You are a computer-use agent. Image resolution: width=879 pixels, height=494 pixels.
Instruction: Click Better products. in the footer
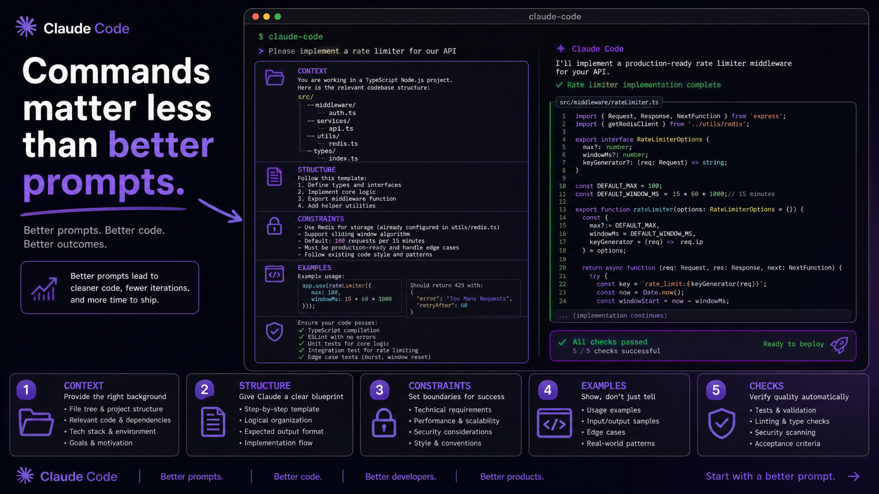click(512, 477)
